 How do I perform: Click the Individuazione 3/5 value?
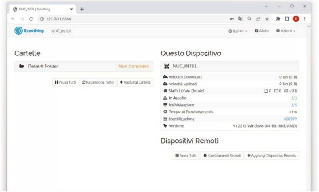(294, 105)
